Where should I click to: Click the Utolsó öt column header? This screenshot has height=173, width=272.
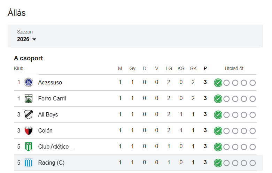click(x=234, y=68)
